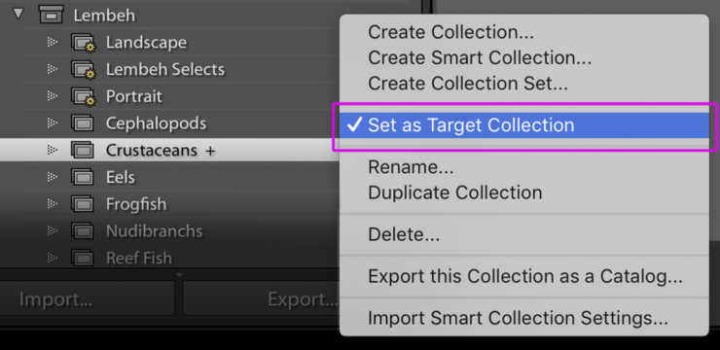The height and width of the screenshot is (350, 720).
Task: Click the Export button
Action: coord(262,299)
